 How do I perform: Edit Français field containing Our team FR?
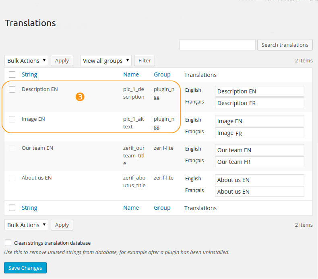260,162
